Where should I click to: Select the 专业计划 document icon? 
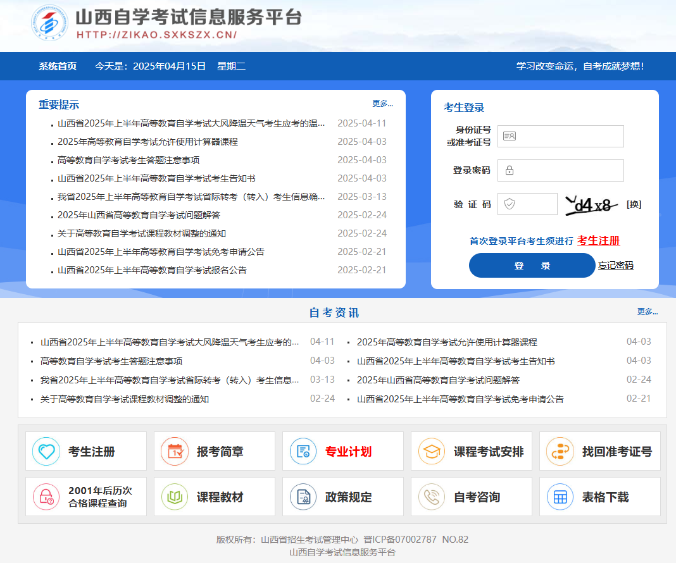click(303, 450)
